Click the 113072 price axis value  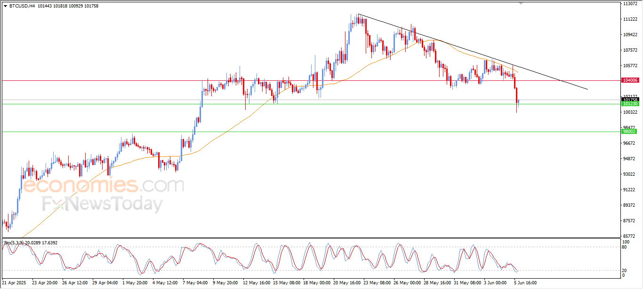630,4
